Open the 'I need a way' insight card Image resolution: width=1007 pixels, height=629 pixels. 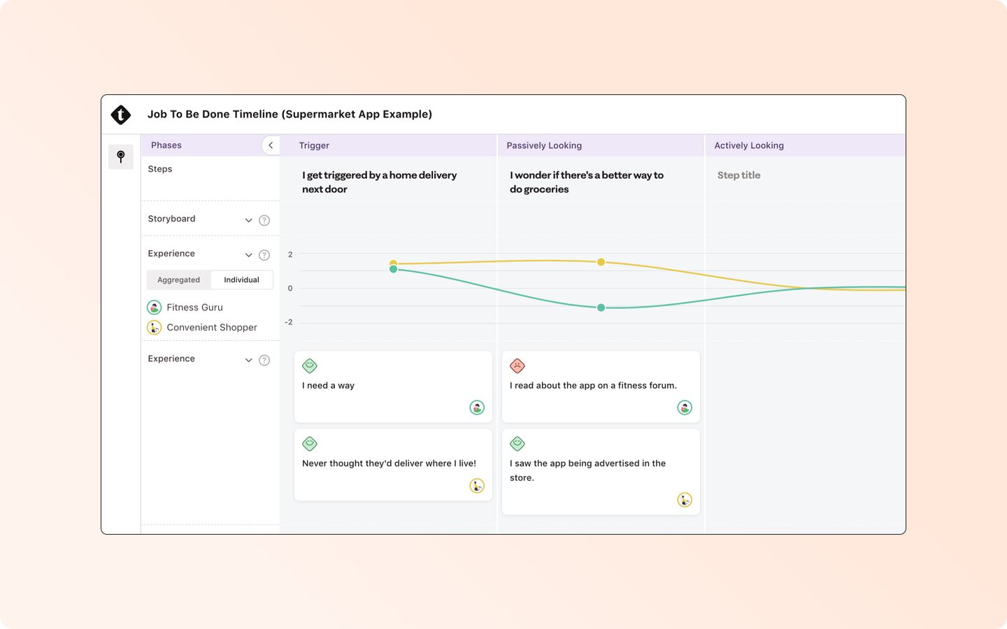tap(393, 386)
